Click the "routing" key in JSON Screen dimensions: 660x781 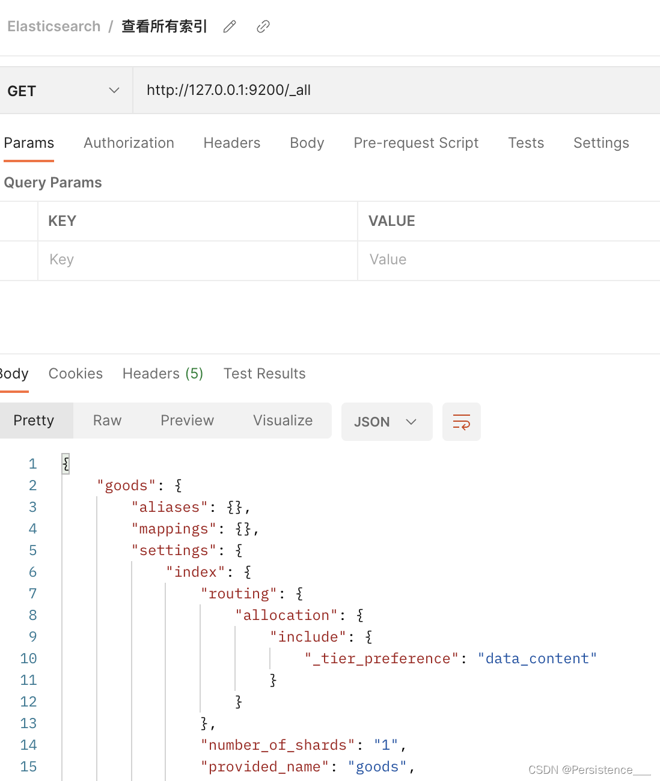[x=239, y=594]
